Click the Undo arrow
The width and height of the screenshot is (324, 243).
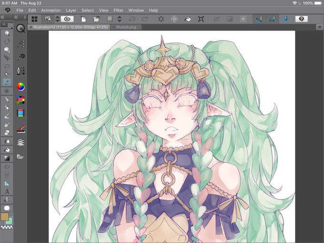tap(132, 19)
